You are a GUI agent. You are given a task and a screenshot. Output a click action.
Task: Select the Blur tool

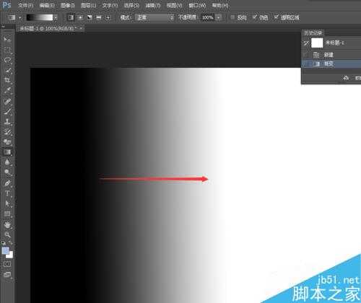[7, 162]
